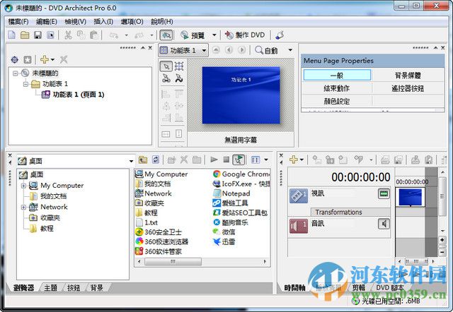Image resolution: width=453 pixels, height=312 pixels.
Task: Click the timeline zoom in plus button
Action: tap(442, 240)
